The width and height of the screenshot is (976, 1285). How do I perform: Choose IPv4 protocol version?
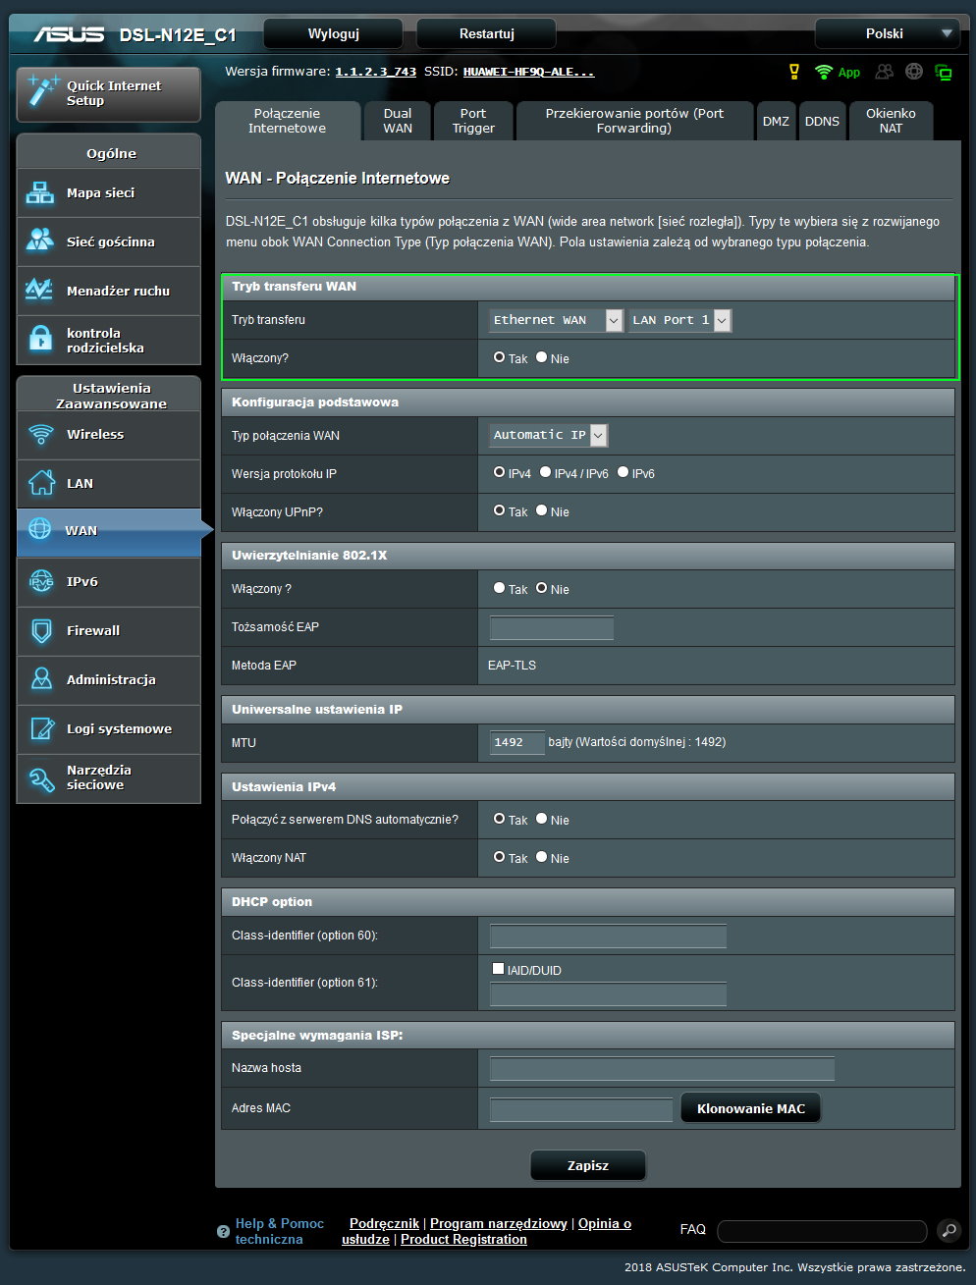pos(499,472)
